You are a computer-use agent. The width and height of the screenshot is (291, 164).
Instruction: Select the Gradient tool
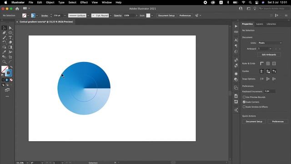coord(10,47)
